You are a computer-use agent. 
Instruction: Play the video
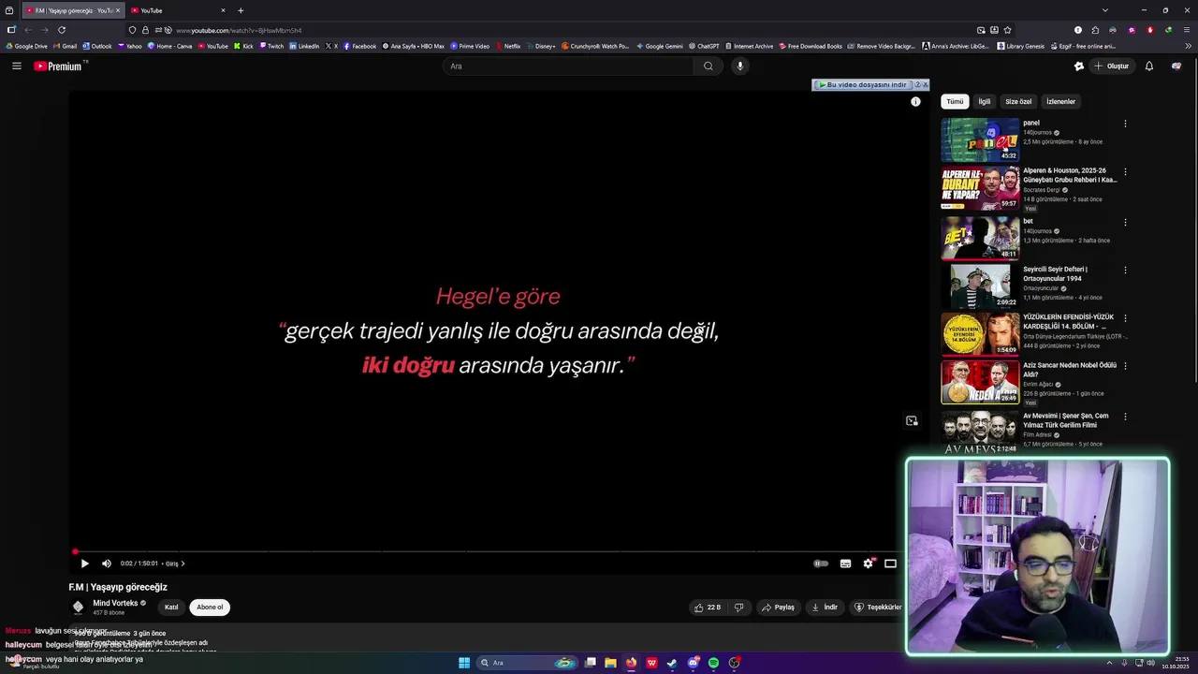[x=84, y=564]
